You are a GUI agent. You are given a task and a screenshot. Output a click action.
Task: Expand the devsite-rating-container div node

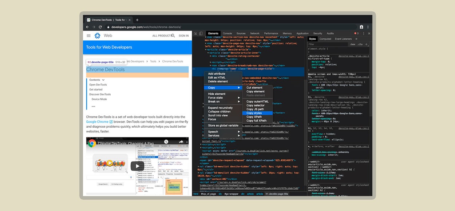coord(211,56)
